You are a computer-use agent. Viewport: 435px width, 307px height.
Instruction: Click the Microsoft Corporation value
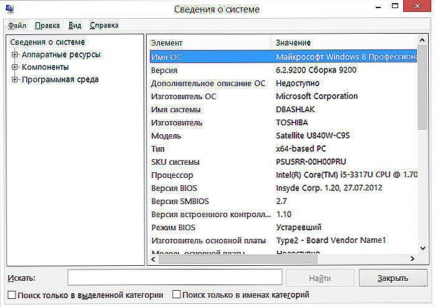coord(316,96)
